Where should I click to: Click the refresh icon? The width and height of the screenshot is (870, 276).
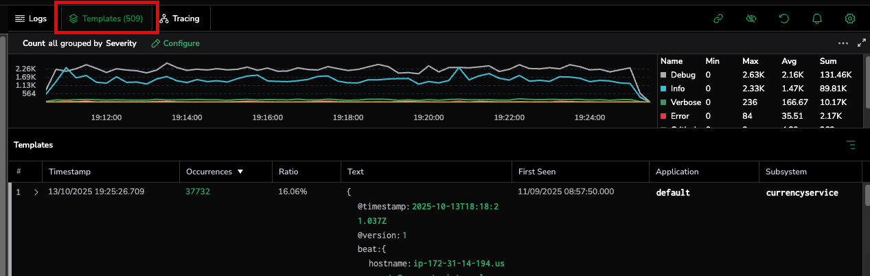click(783, 19)
